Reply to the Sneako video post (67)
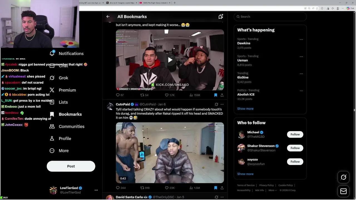Image resolution: width=356 pixels, height=200 pixels. click(120, 95)
